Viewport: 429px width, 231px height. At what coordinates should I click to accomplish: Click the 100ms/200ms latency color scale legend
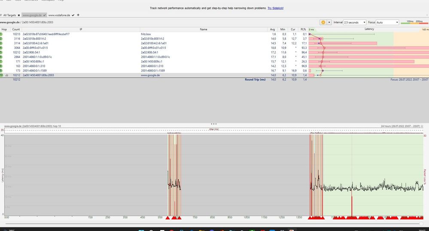[414, 22]
